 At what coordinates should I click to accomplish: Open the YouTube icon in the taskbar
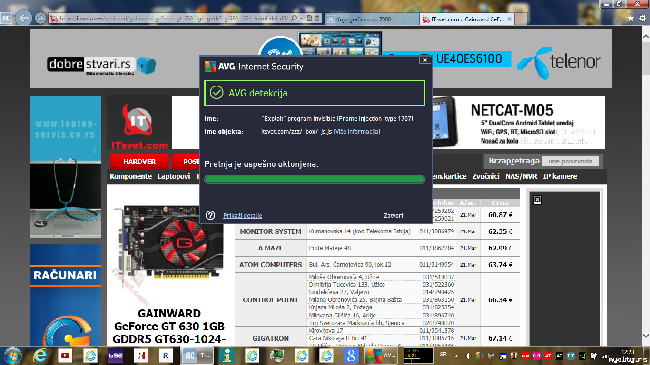click(65, 355)
